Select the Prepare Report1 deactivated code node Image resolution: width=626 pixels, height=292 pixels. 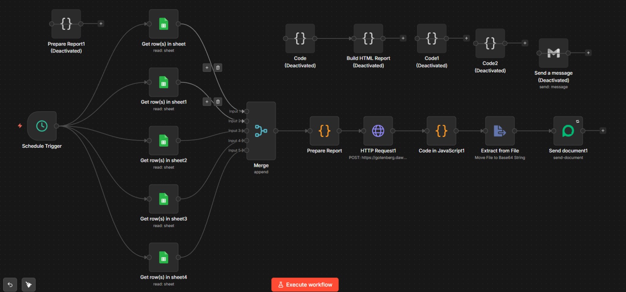click(66, 24)
